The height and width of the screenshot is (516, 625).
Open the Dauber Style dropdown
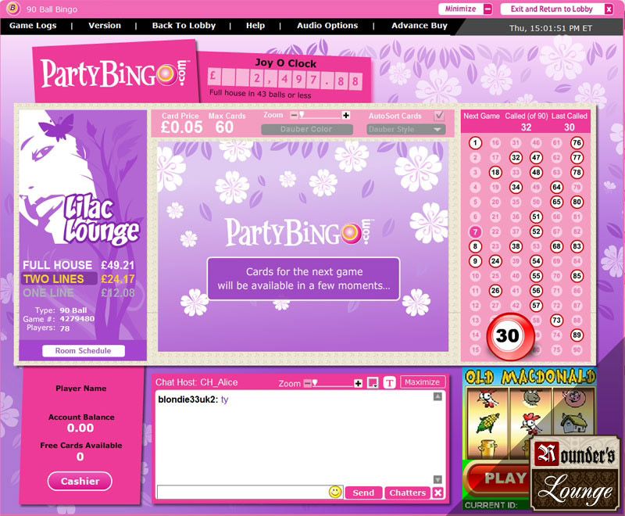pyautogui.click(x=405, y=129)
